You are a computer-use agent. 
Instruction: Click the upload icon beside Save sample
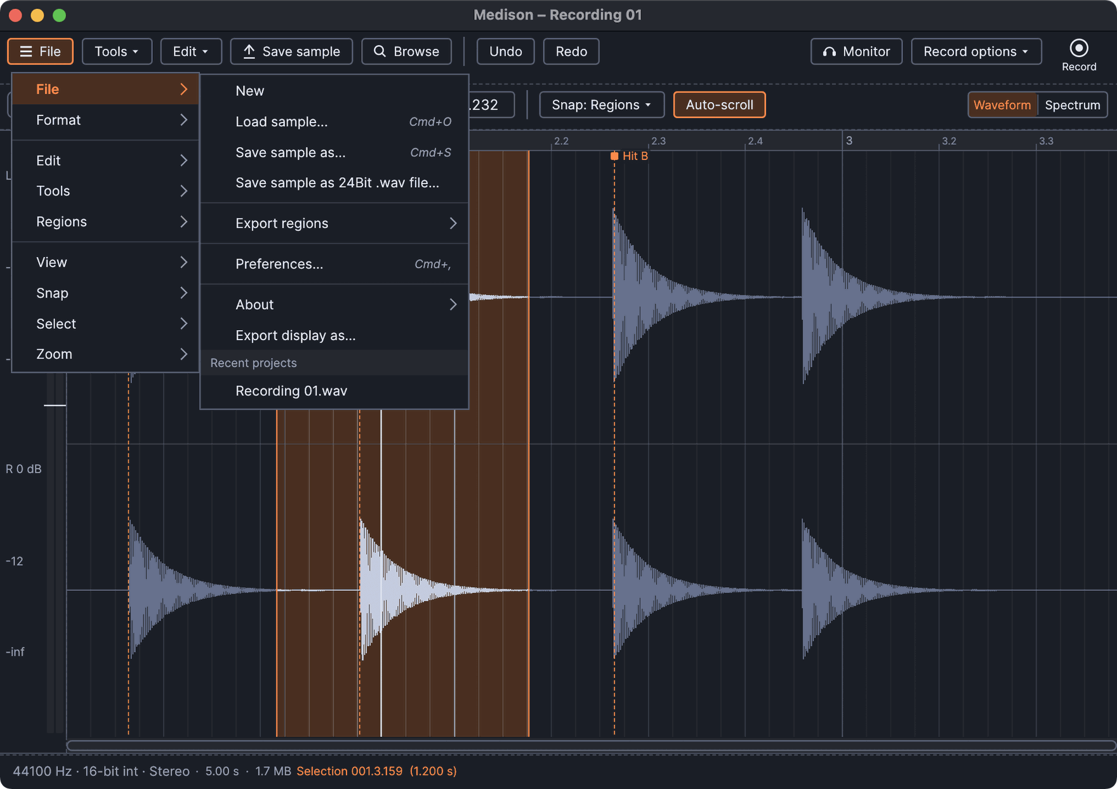tap(249, 51)
